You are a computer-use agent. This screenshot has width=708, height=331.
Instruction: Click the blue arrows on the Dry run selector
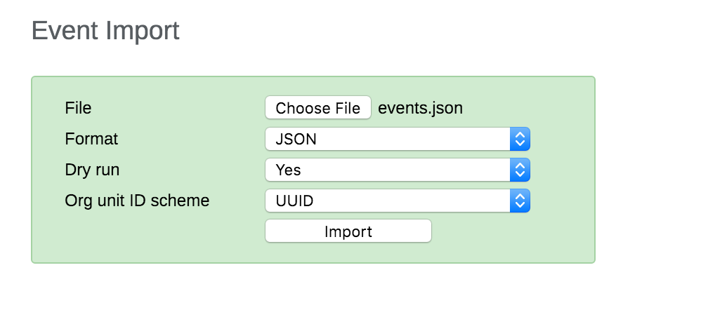click(520, 170)
